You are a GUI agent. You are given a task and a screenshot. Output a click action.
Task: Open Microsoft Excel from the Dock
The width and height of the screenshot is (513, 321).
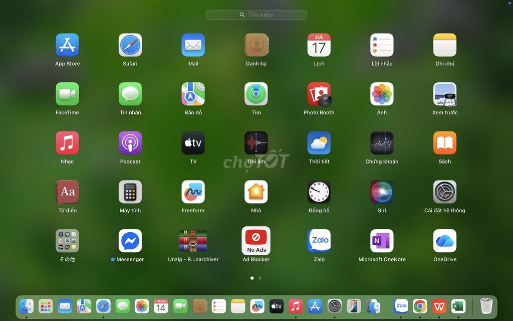tap(458, 306)
